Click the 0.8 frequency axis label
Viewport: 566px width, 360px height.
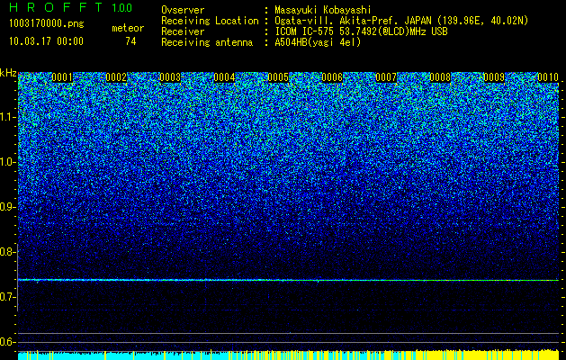[x=8, y=252]
